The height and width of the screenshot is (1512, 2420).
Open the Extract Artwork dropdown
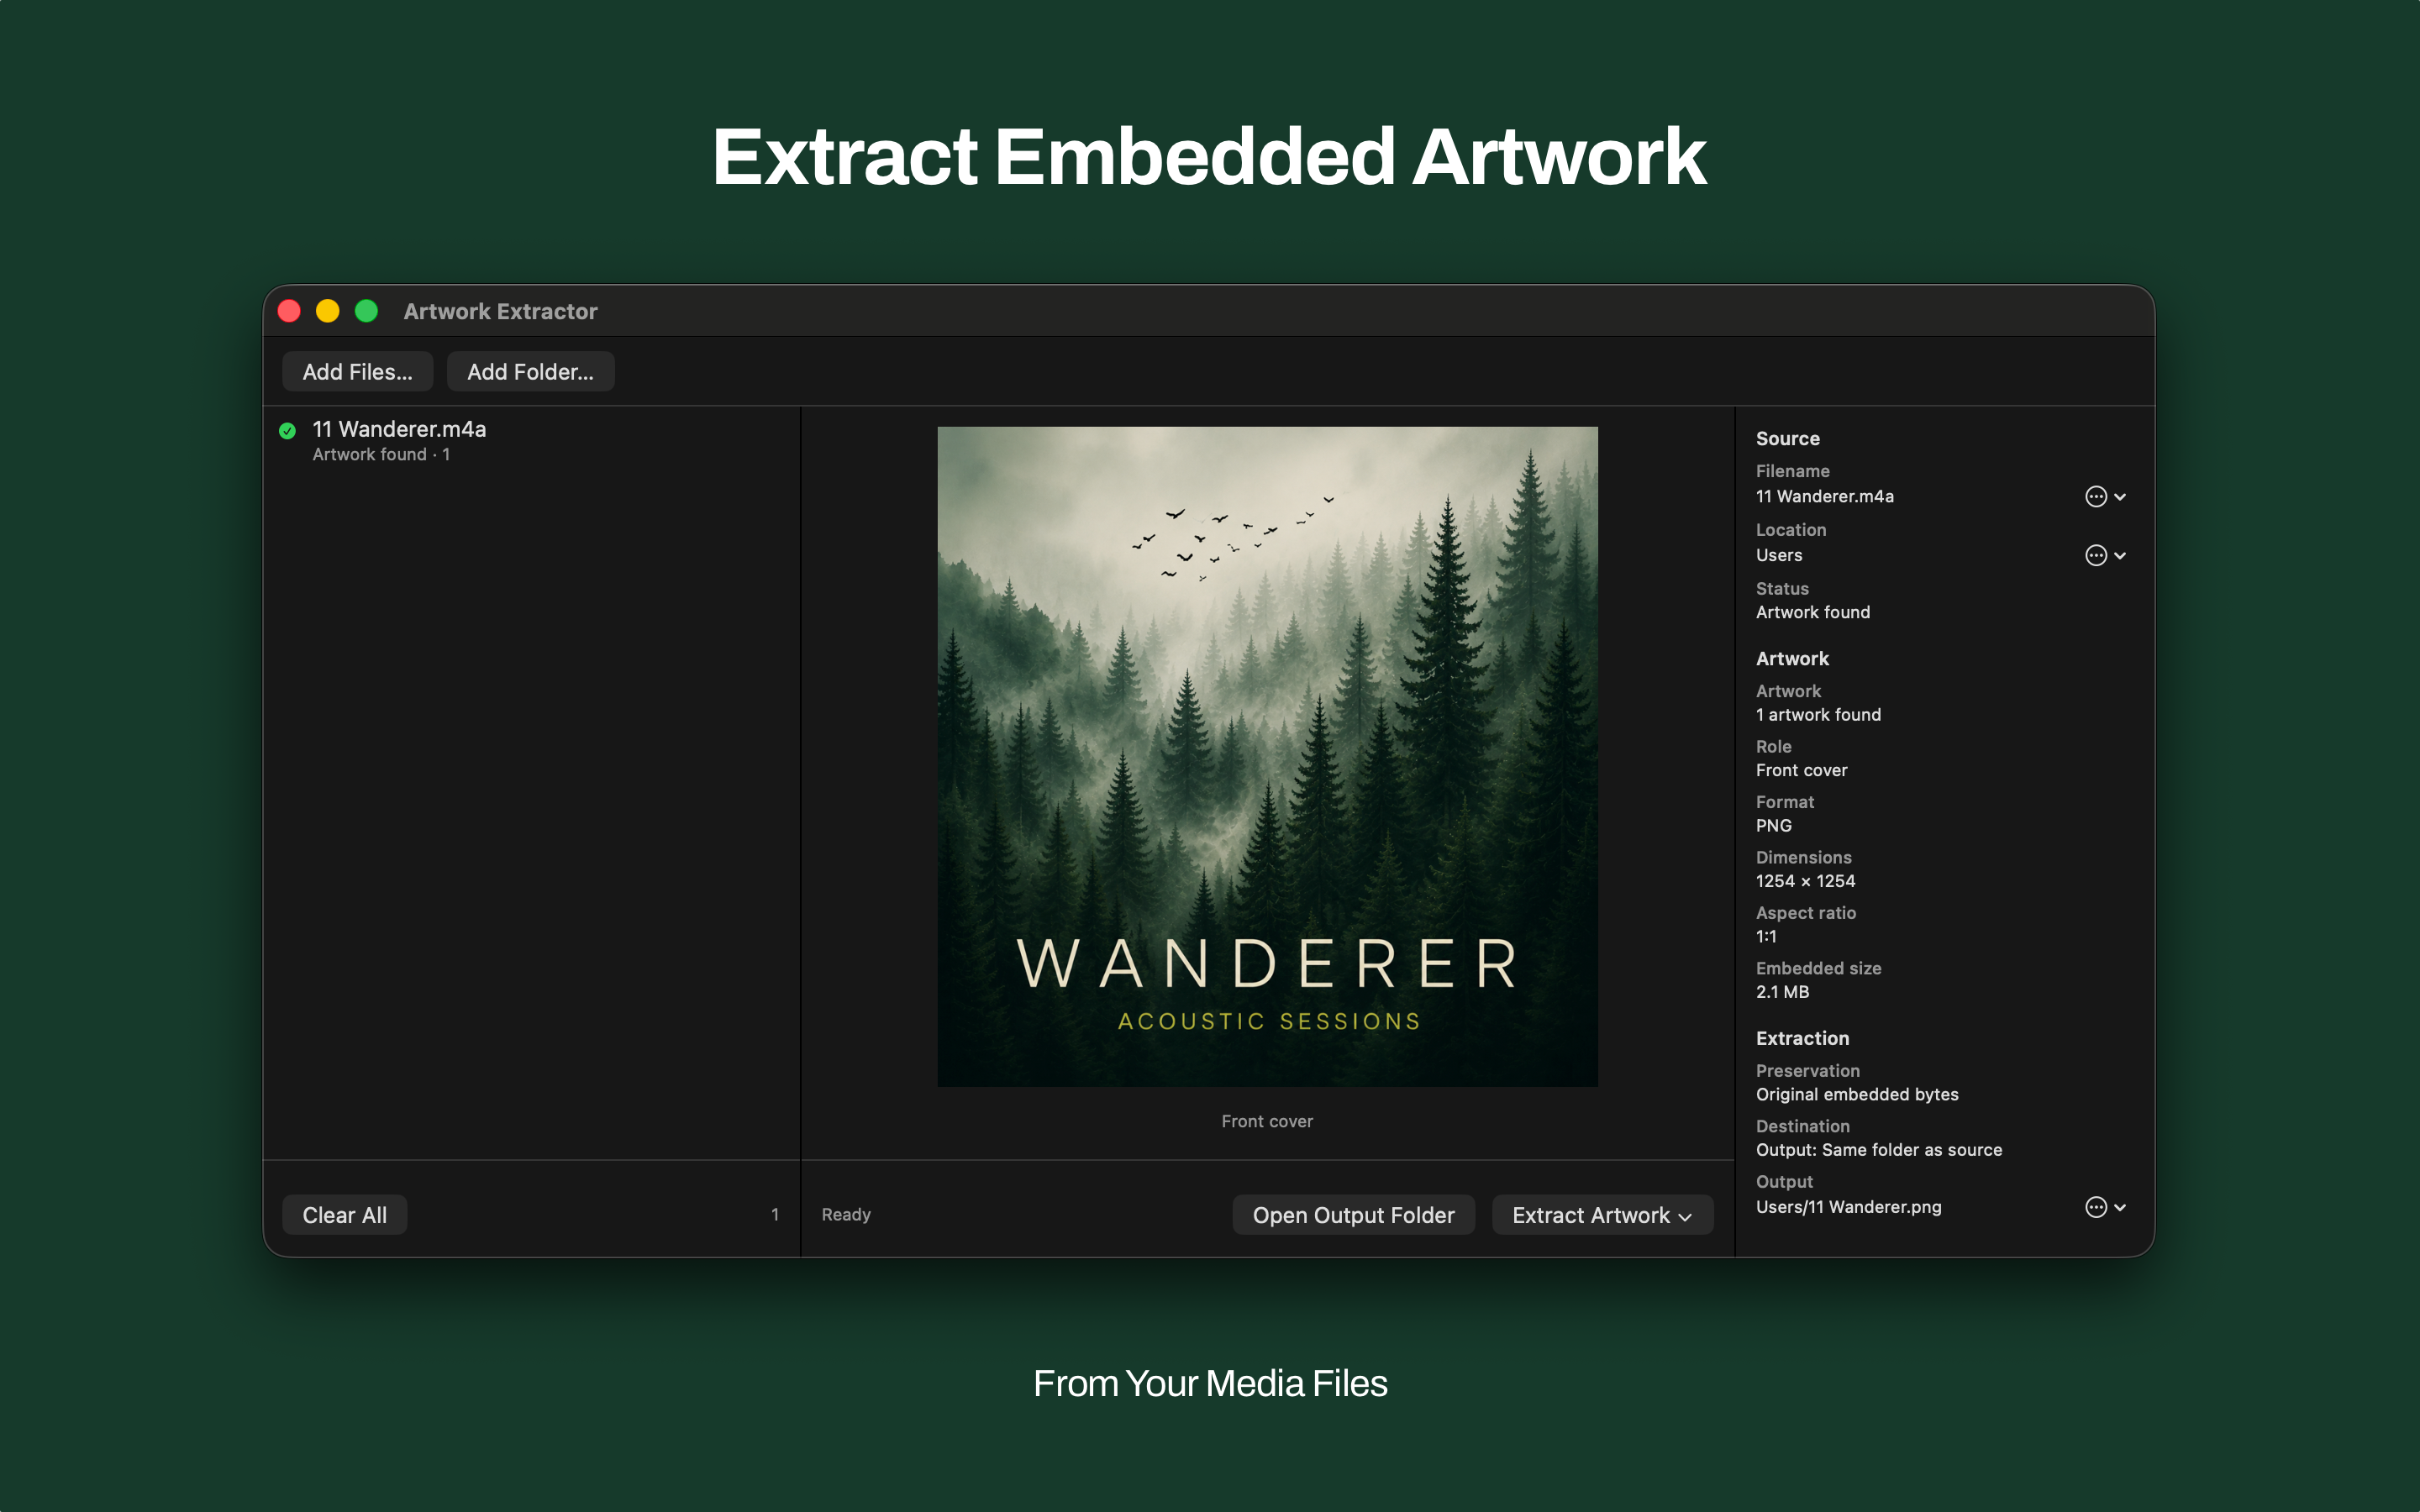click(1602, 1215)
